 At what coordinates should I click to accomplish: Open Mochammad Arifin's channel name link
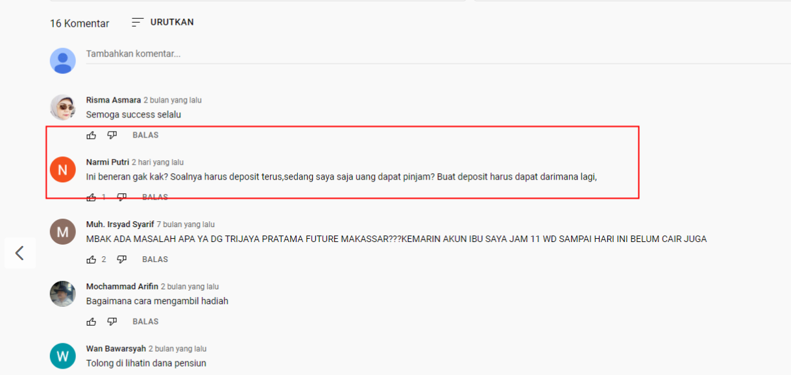[x=122, y=287]
